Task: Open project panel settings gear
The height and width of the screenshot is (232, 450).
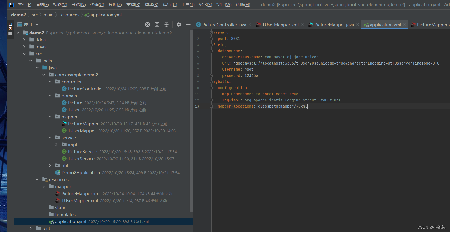Action: tap(179, 25)
